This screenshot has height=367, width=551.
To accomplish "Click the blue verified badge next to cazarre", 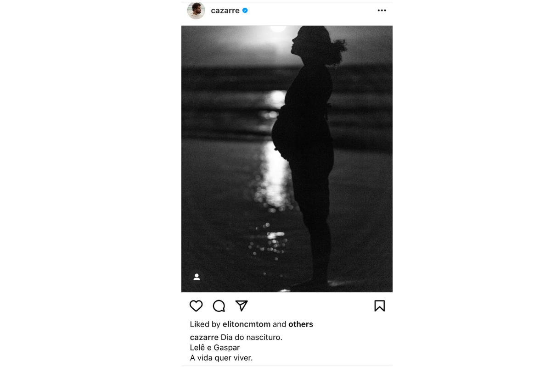I will (245, 11).
